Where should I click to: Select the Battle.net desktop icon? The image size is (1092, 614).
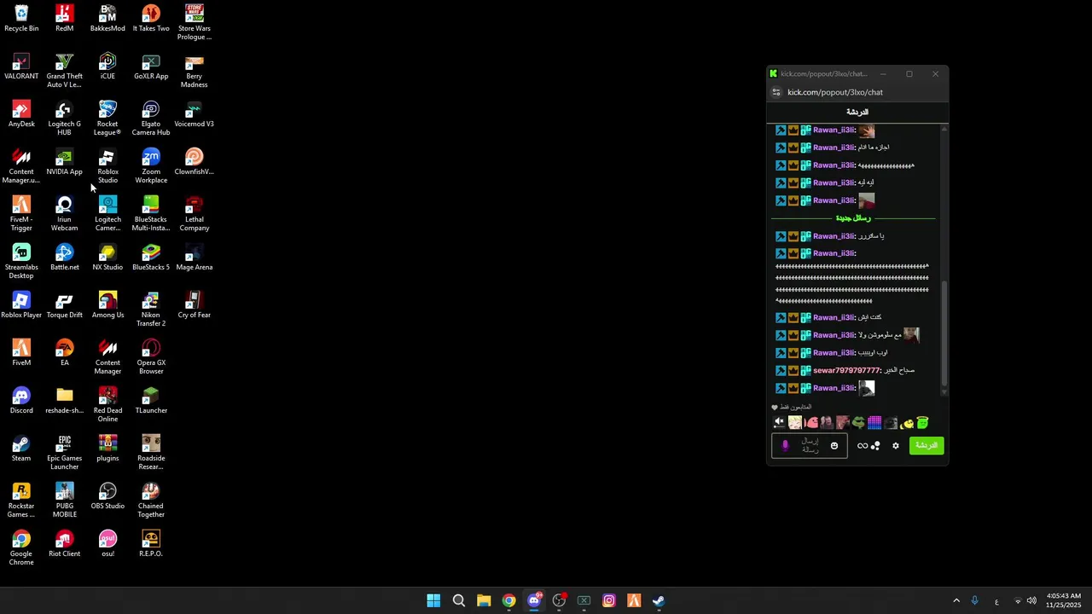[x=64, y=258]
